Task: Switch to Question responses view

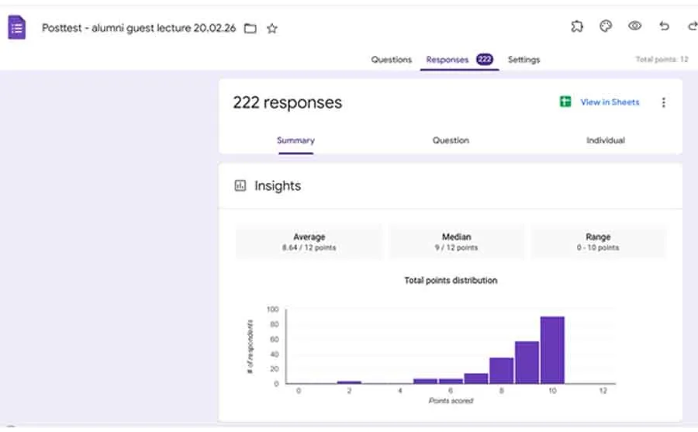Action: [x=451, y=140]
